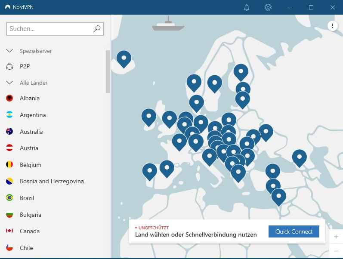Click the P2P server icon
The image size is (343, 259).
tap(9, 66)
